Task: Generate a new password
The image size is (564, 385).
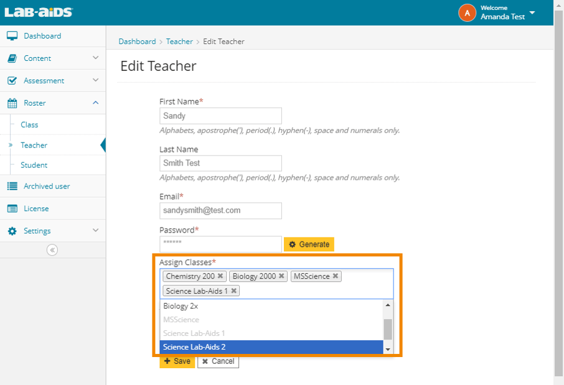Action: pos(309,244)
